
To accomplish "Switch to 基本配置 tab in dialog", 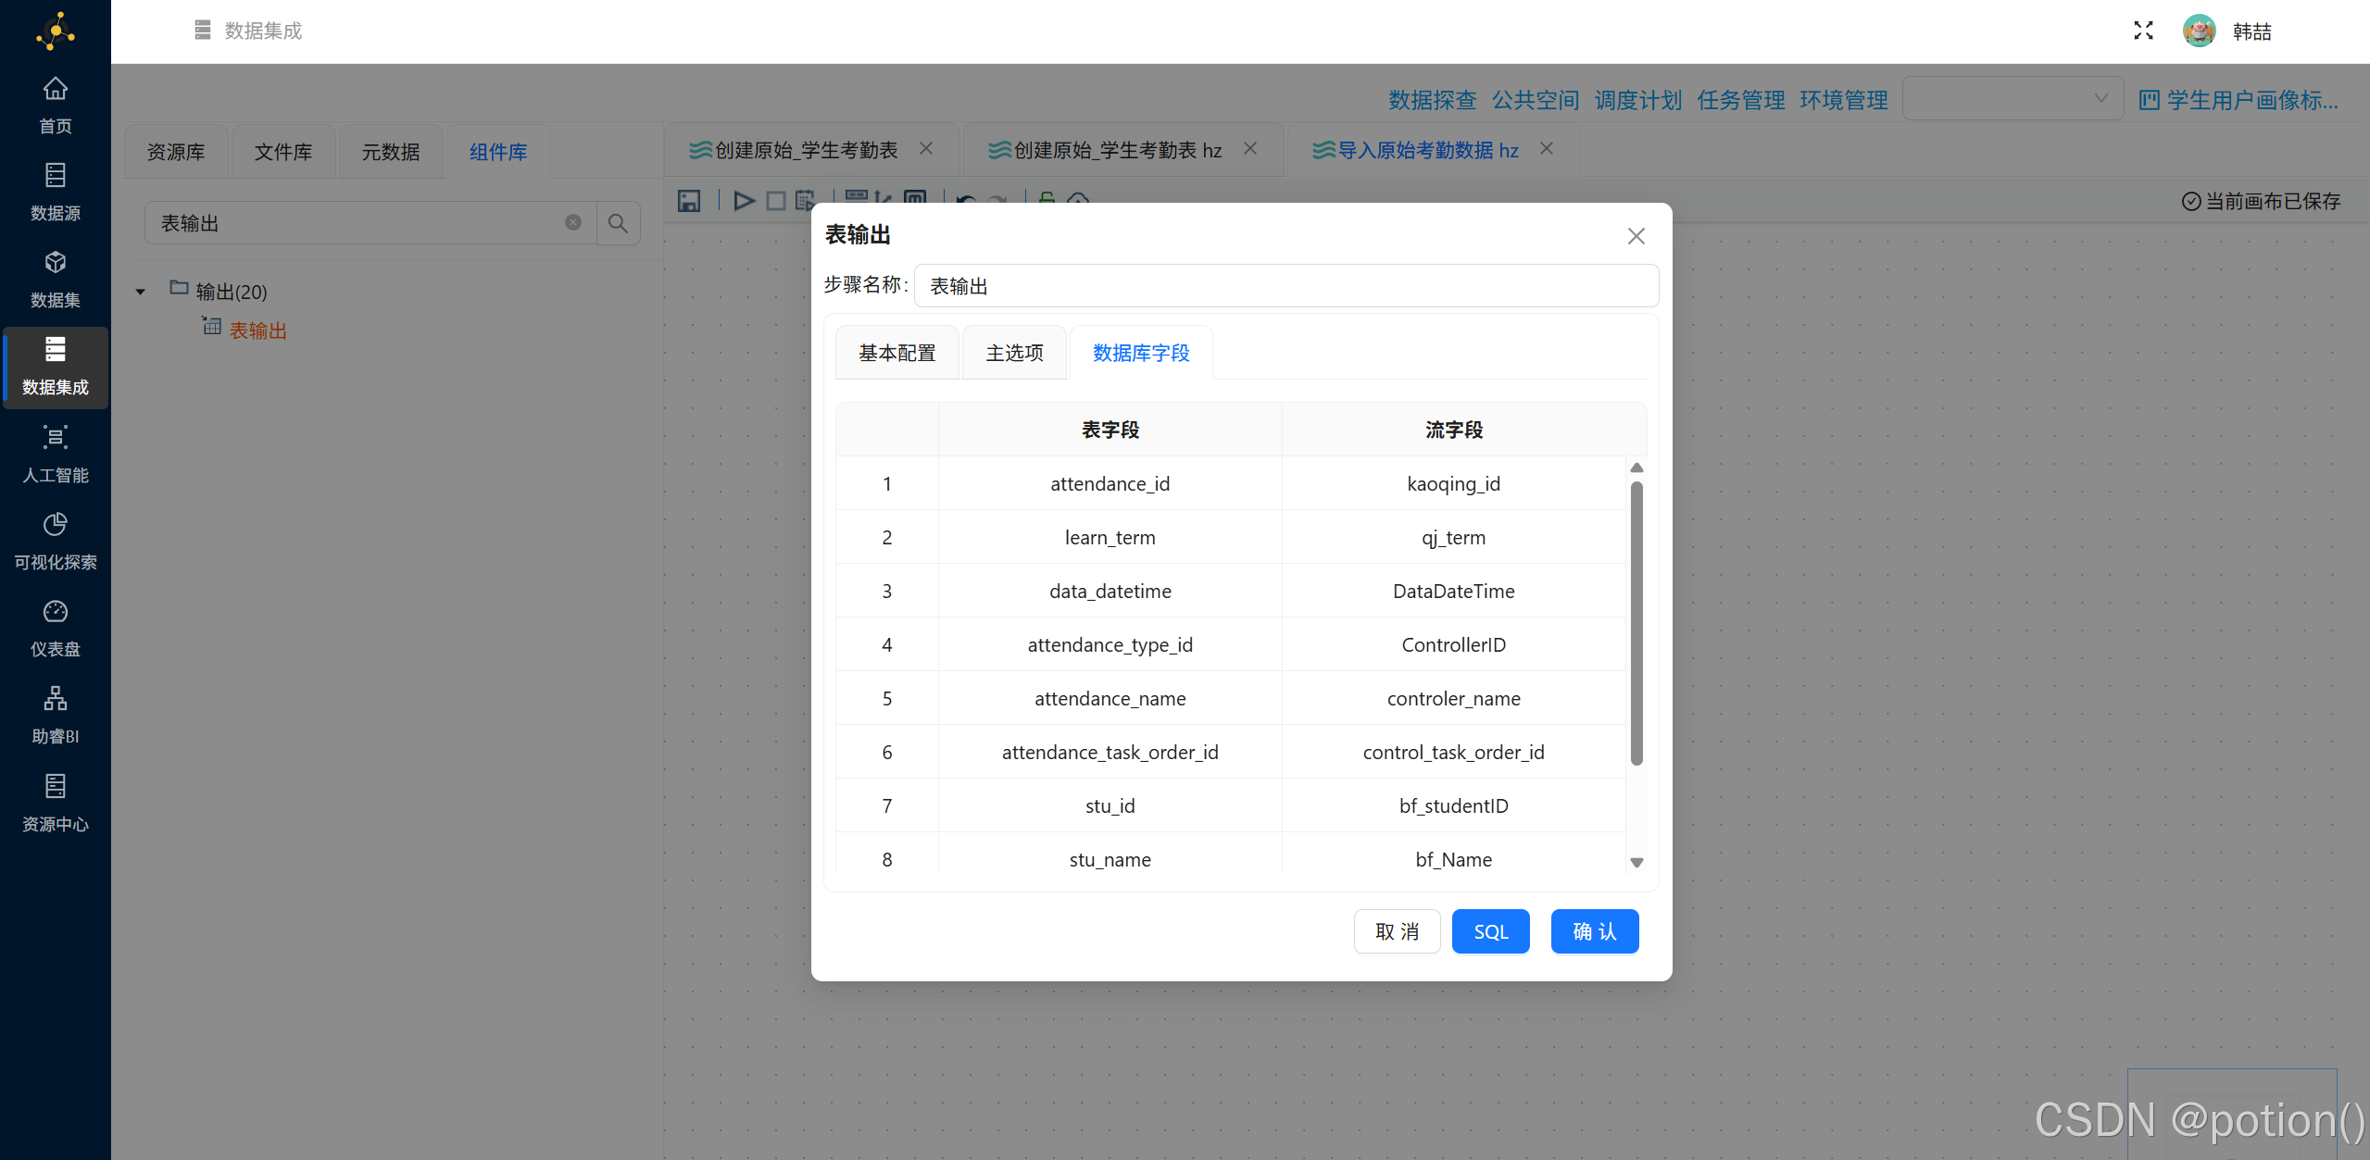I will pyautogui.click(x=897, y=353).
